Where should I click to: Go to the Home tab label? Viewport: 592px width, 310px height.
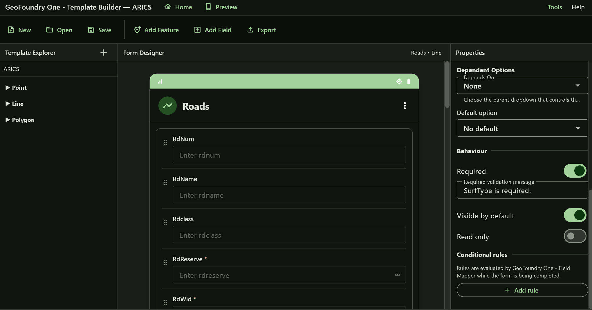tap(184, 7)
